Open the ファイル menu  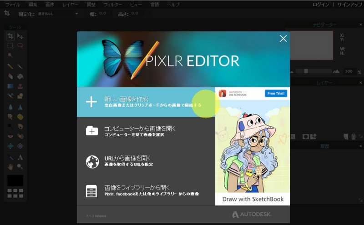pyautogui.click(x=13, y=5)
